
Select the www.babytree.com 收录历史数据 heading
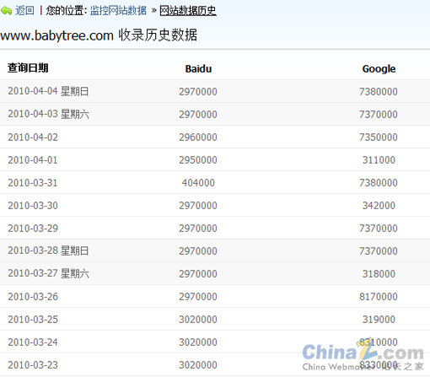click(99, 35)
